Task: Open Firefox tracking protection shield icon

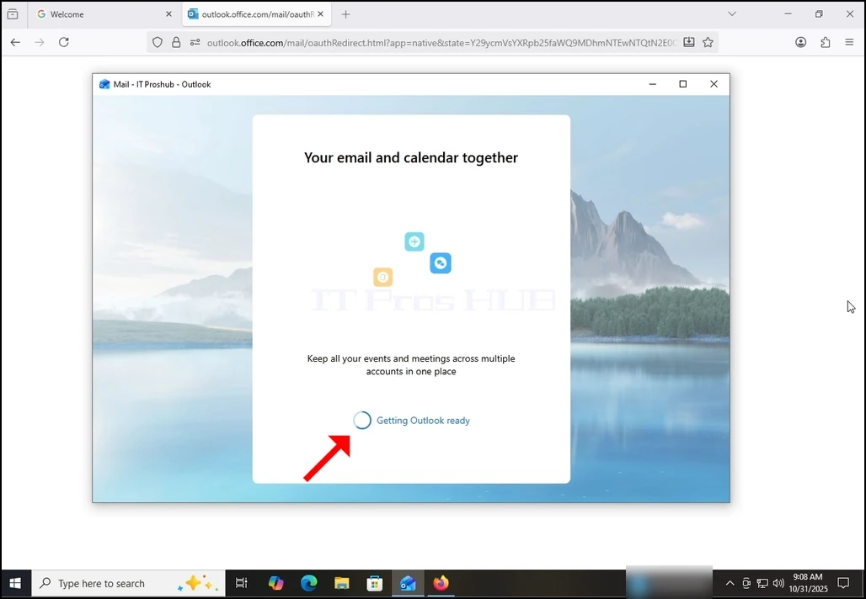Action: pyautogui.click(x=158, y=42)
